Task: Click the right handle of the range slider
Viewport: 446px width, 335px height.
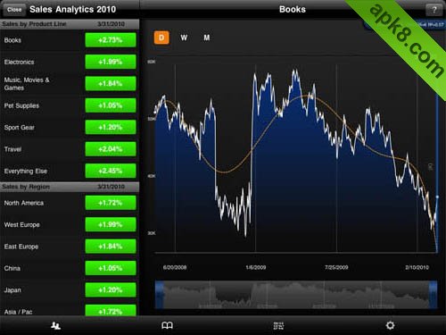Action: click(x=433, y=295)
